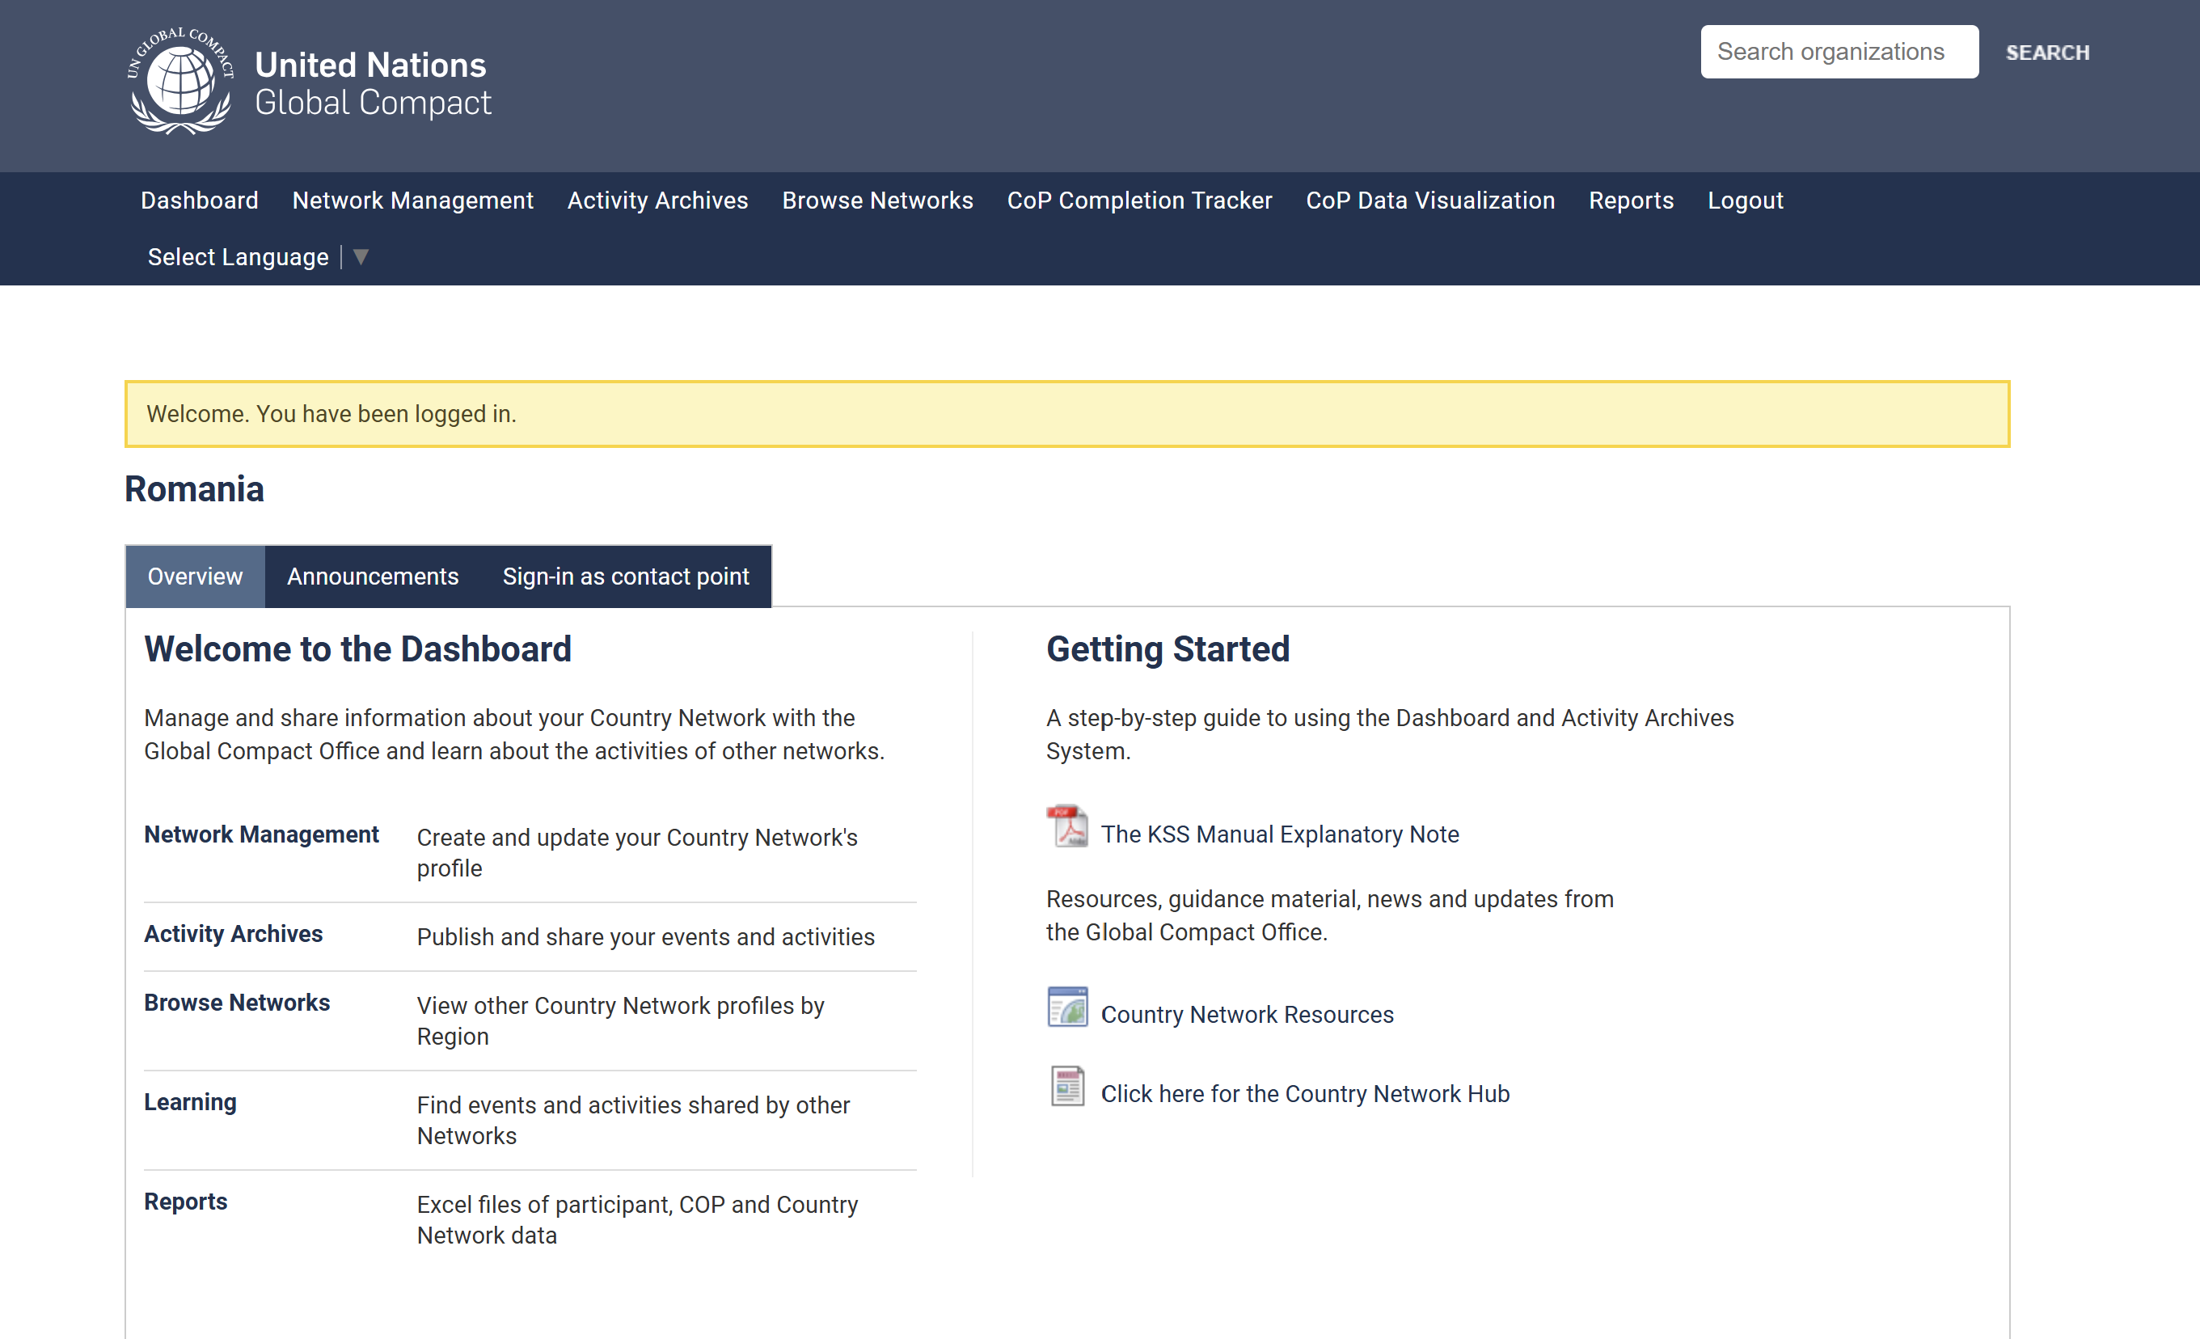The width and height of the screenshot is (2200, 1339).
Task: Open the Select Language menu
Action: click(x=238, y=257)
